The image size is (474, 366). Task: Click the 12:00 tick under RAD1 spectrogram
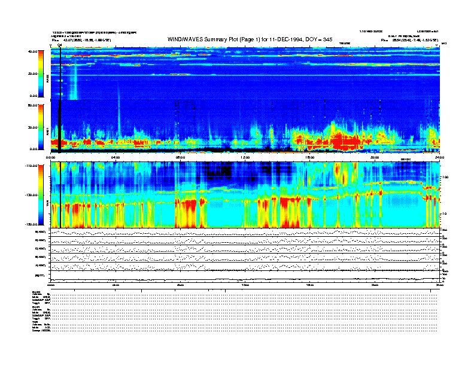tap(245, 157)
